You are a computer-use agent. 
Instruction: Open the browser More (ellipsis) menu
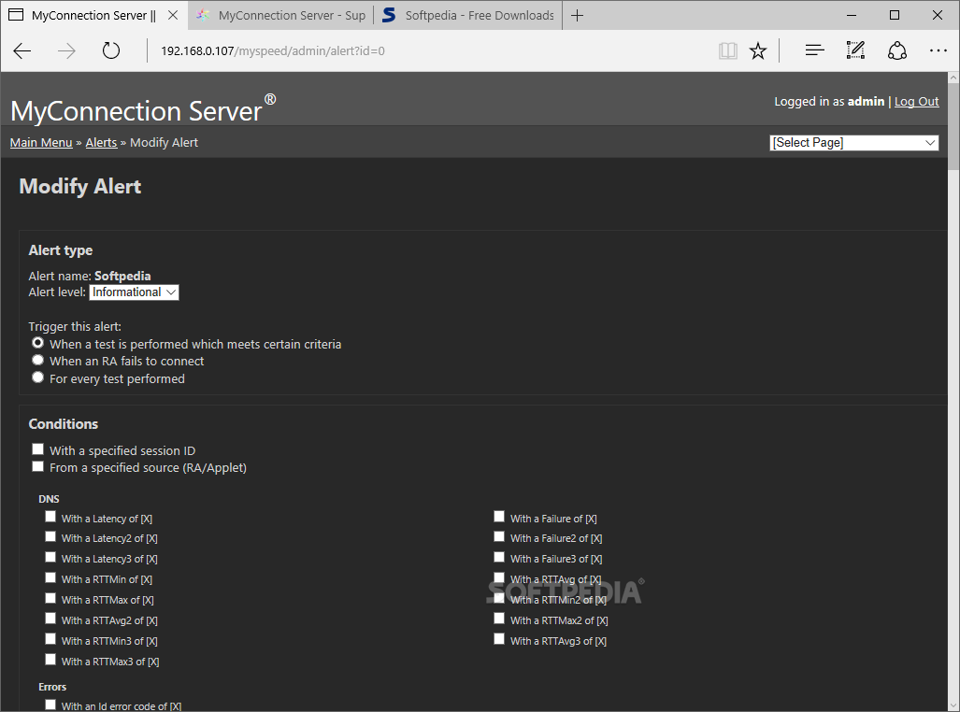938,50
